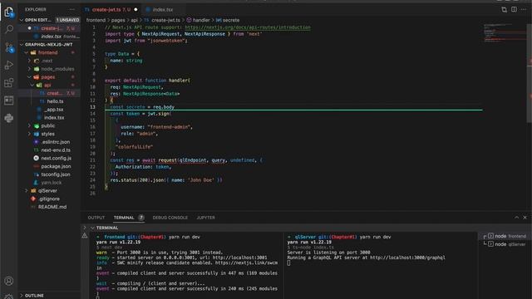Open the JUPYTER panel tab

205,218
